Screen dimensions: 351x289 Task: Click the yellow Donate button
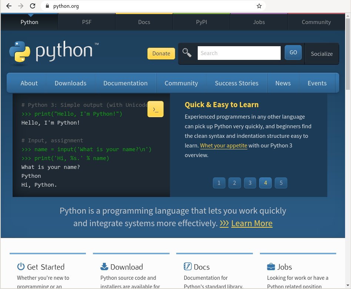[x=161, y=54]
